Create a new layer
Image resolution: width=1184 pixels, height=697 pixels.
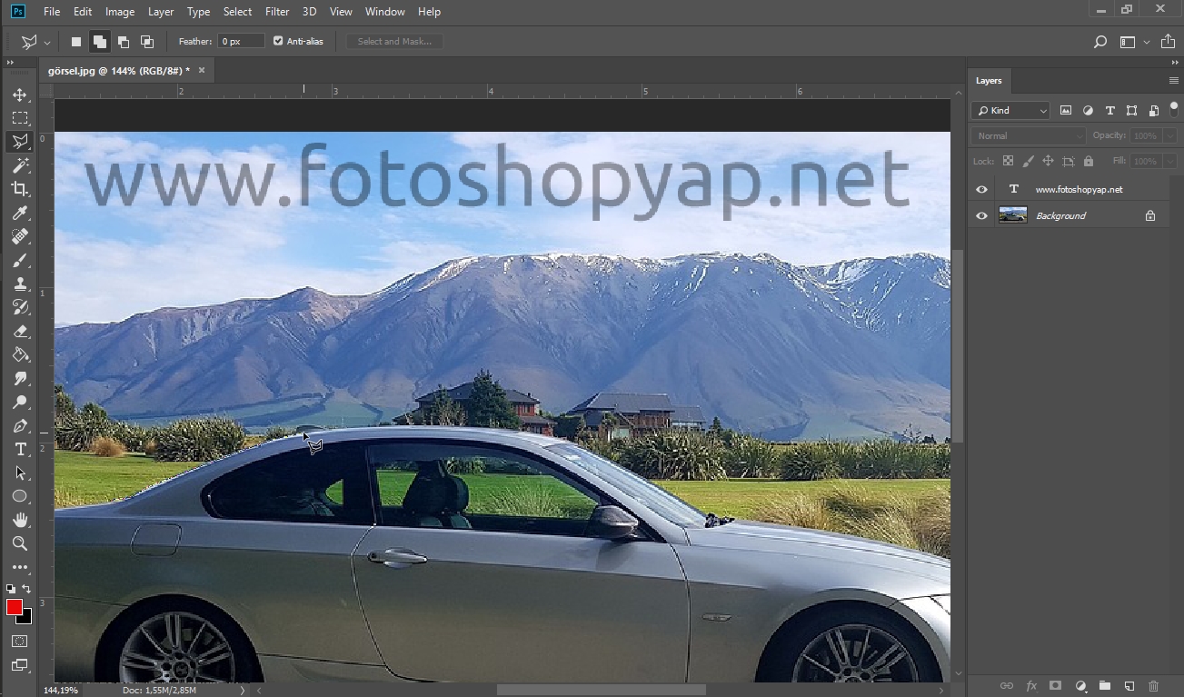click(x=1129, y=686)
